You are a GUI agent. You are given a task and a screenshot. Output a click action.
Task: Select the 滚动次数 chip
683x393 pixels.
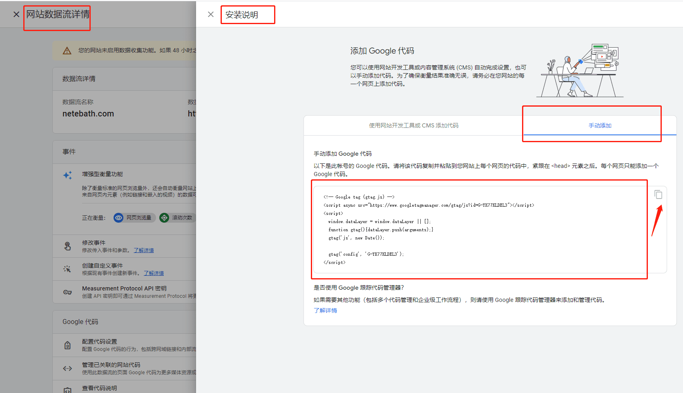(177, 218)
